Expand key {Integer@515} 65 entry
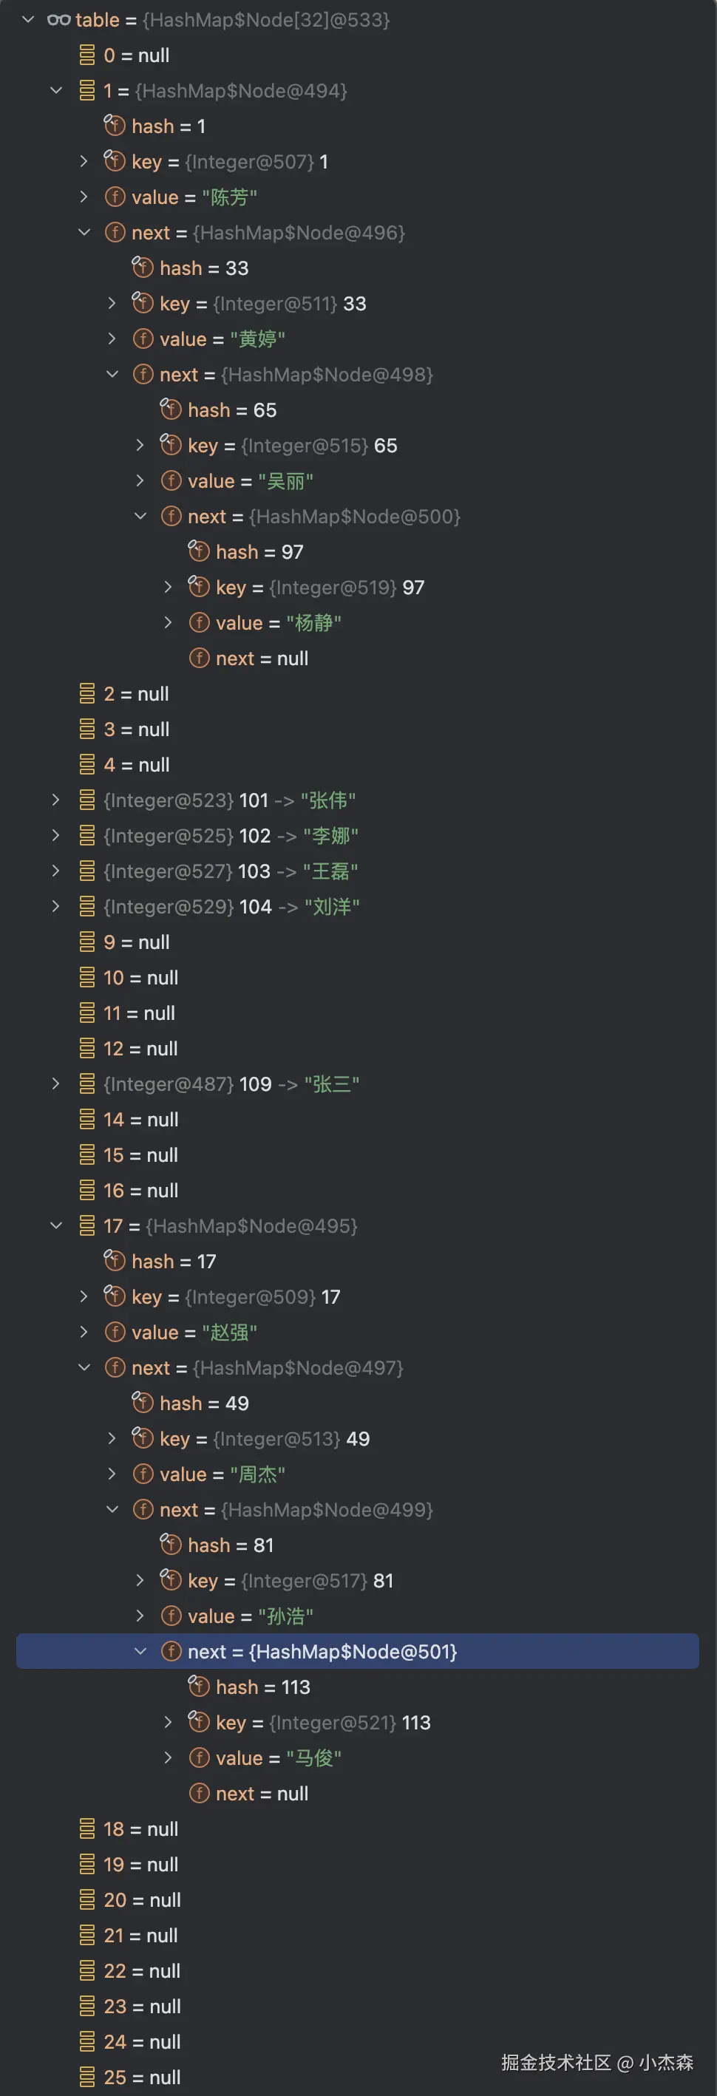Viewport: 717px width, 2096px height. (x=140, y=445)
